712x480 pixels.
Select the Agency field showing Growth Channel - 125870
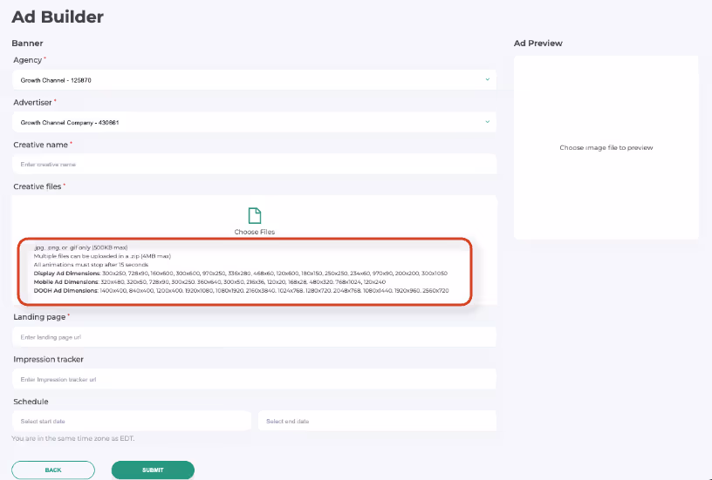(x=254, y=80)
